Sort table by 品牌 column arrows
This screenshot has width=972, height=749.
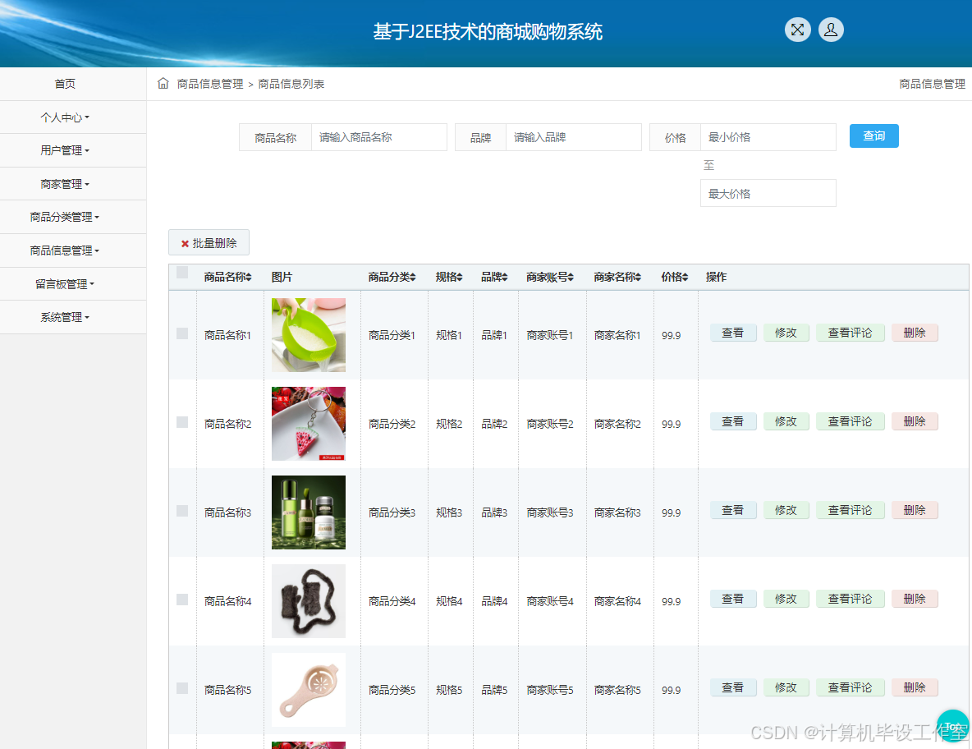[x=505, y=277]
